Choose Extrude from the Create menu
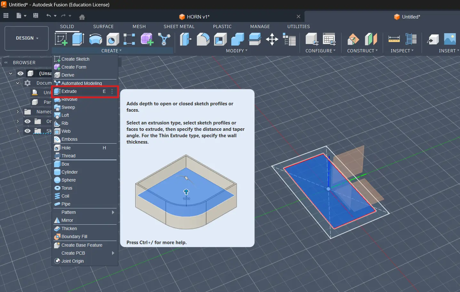Viewport: 460px width, 292px height. pos(69,92)
